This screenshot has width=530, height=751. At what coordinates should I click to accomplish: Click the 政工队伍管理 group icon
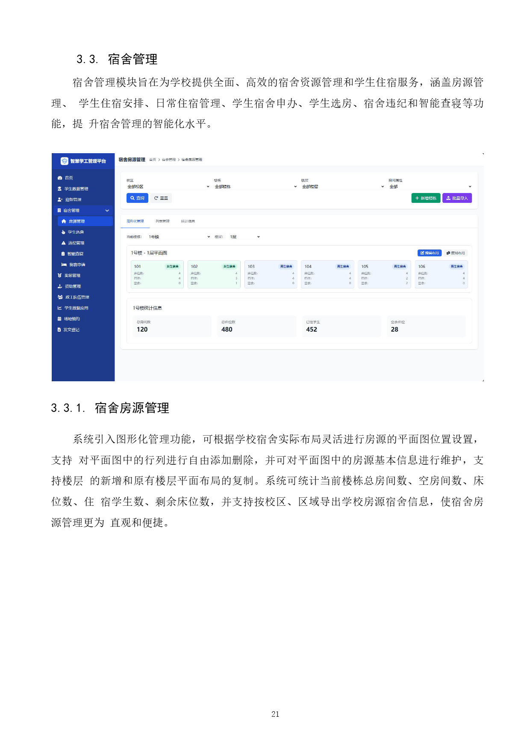(60, 297)
